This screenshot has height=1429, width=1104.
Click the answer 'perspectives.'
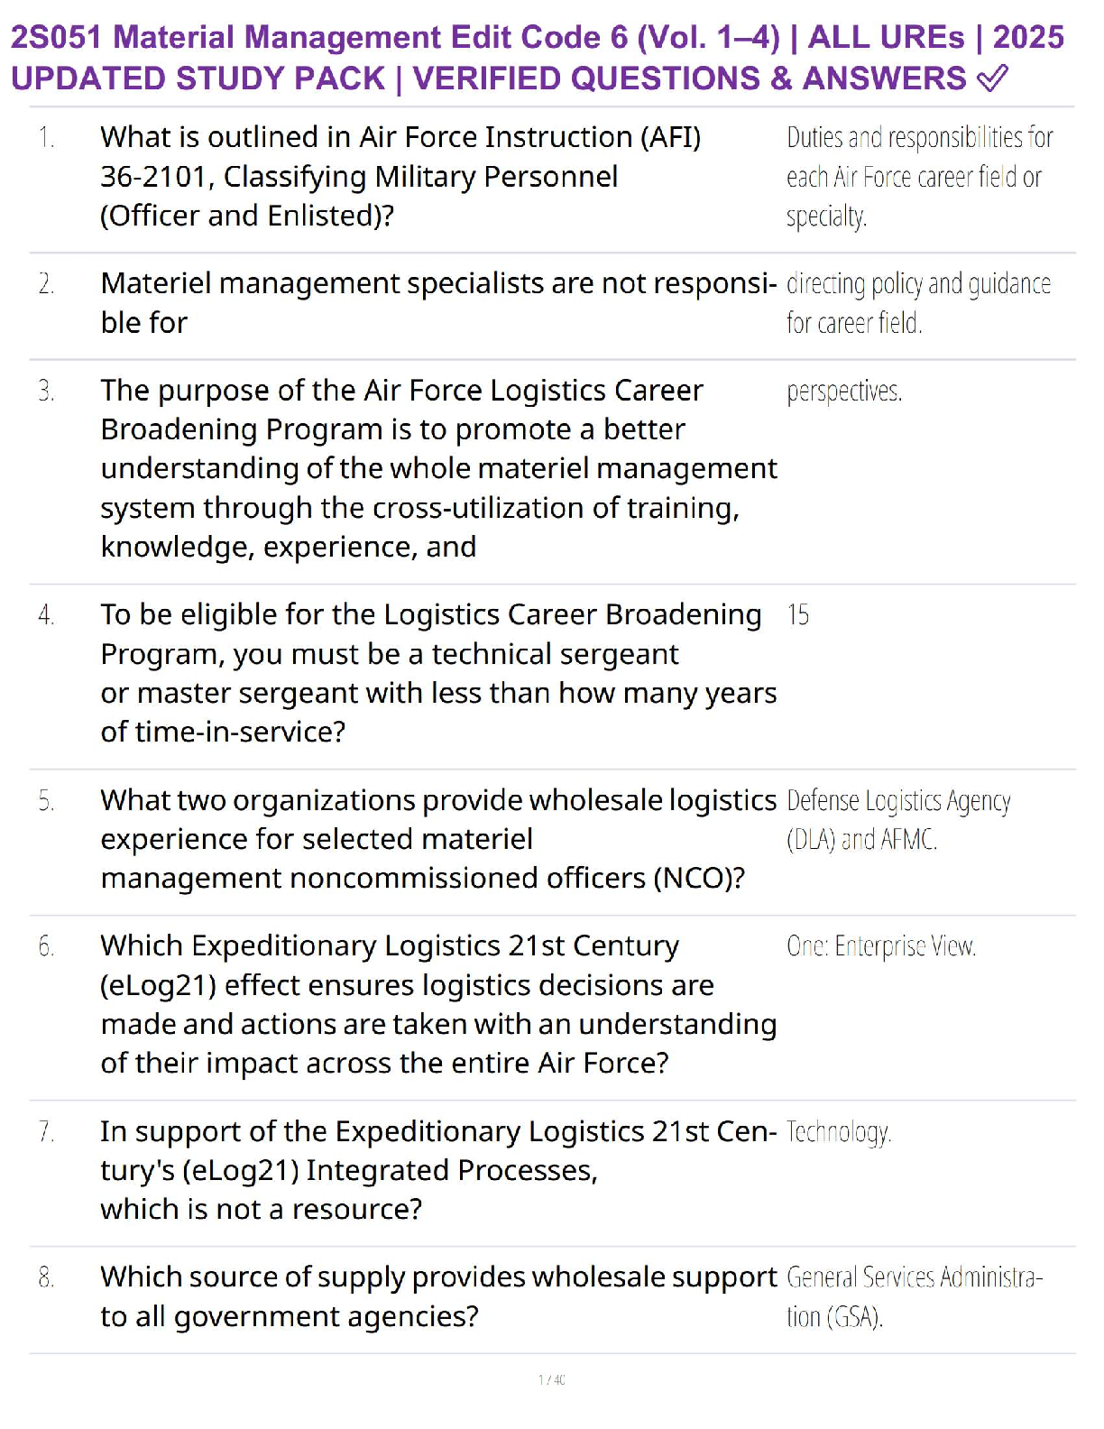844,392
